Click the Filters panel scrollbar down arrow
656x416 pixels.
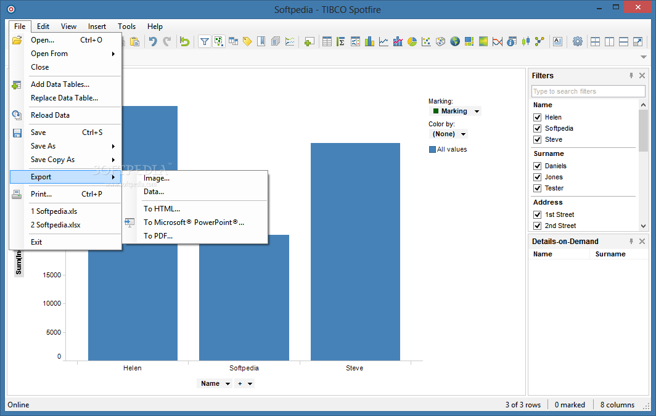pos(644,226)
